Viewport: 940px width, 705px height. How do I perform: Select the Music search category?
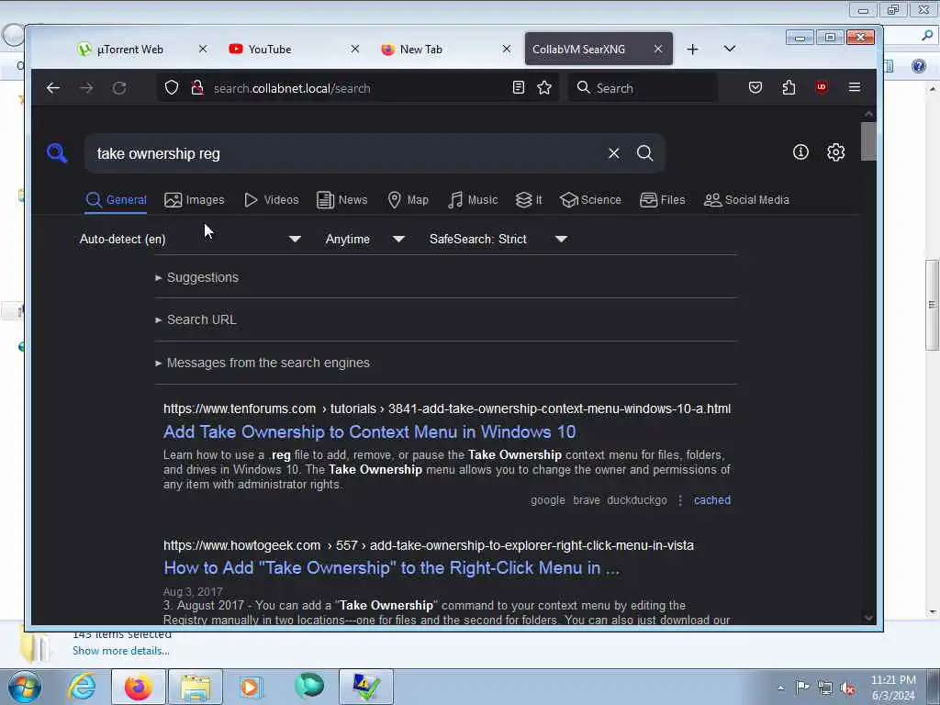point(473,199)
